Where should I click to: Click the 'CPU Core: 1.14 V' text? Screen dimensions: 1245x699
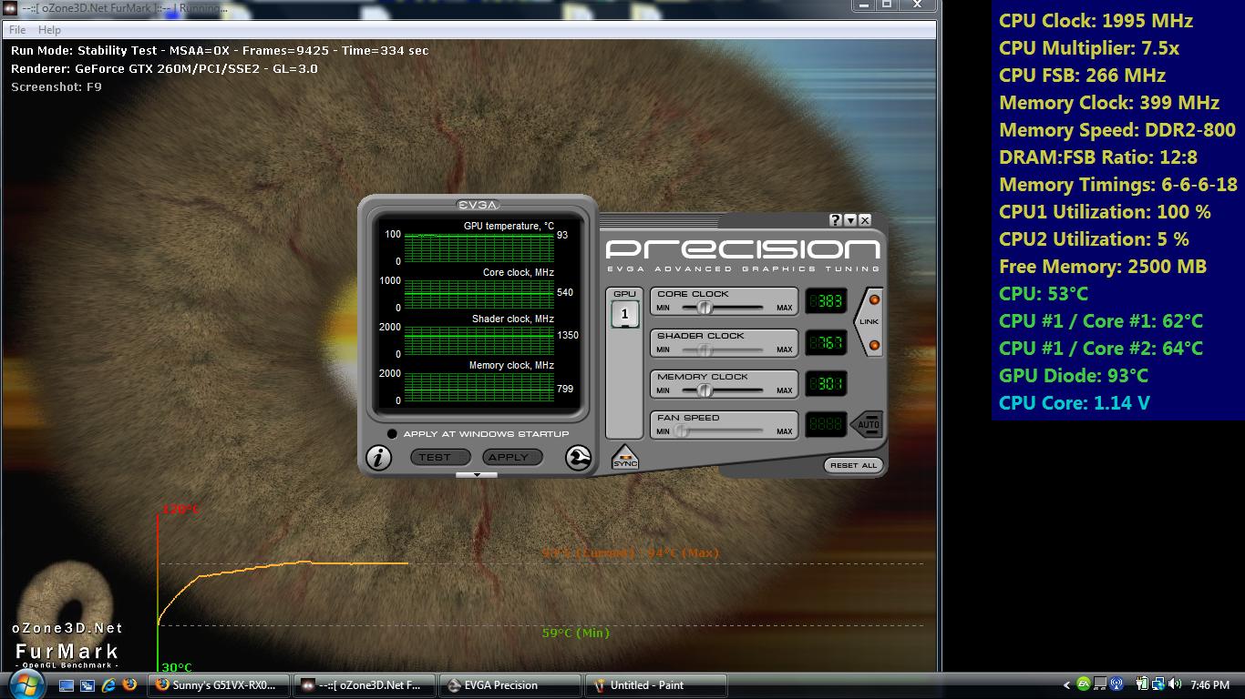1075,403
